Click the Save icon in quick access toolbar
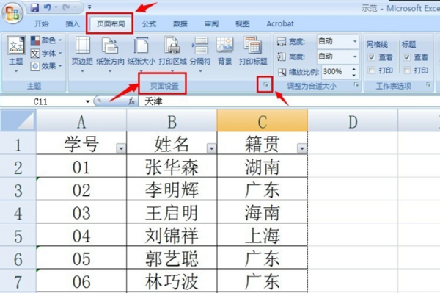Viewport: 440px width, 293px height. click(34, 7)
